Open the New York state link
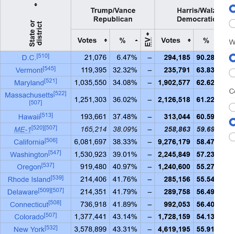The width and height of the screenshot is (235, 234). [29, 230]
